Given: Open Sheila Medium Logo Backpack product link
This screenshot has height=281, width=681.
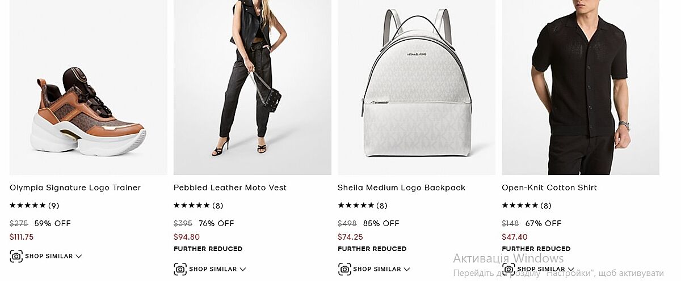Looking at the screenshot, I should pyautogui.click(x=401, y=188).
